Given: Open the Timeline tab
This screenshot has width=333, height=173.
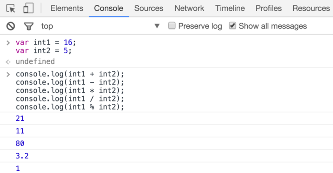Looking at the screenshot, I should (230, 8).
